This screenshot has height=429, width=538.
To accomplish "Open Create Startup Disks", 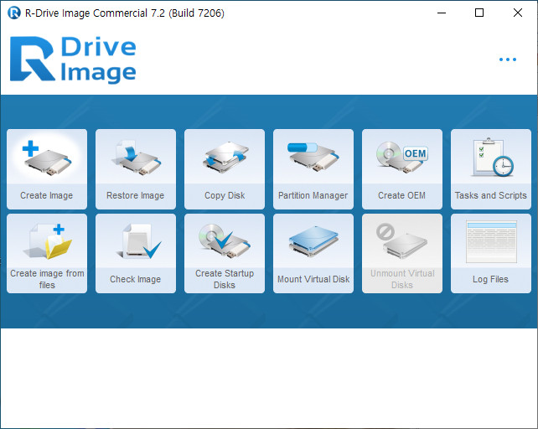I will pyautogui.click(x=225, y=253).
